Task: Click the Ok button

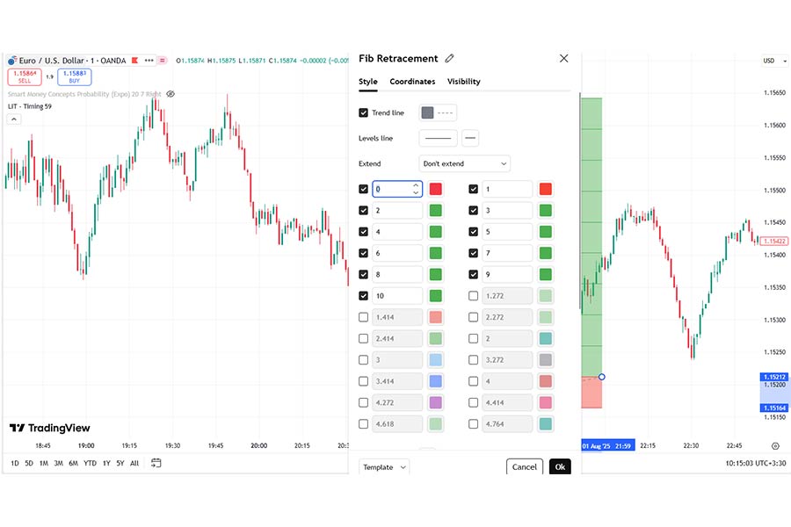Action: (x=560, y=467)
